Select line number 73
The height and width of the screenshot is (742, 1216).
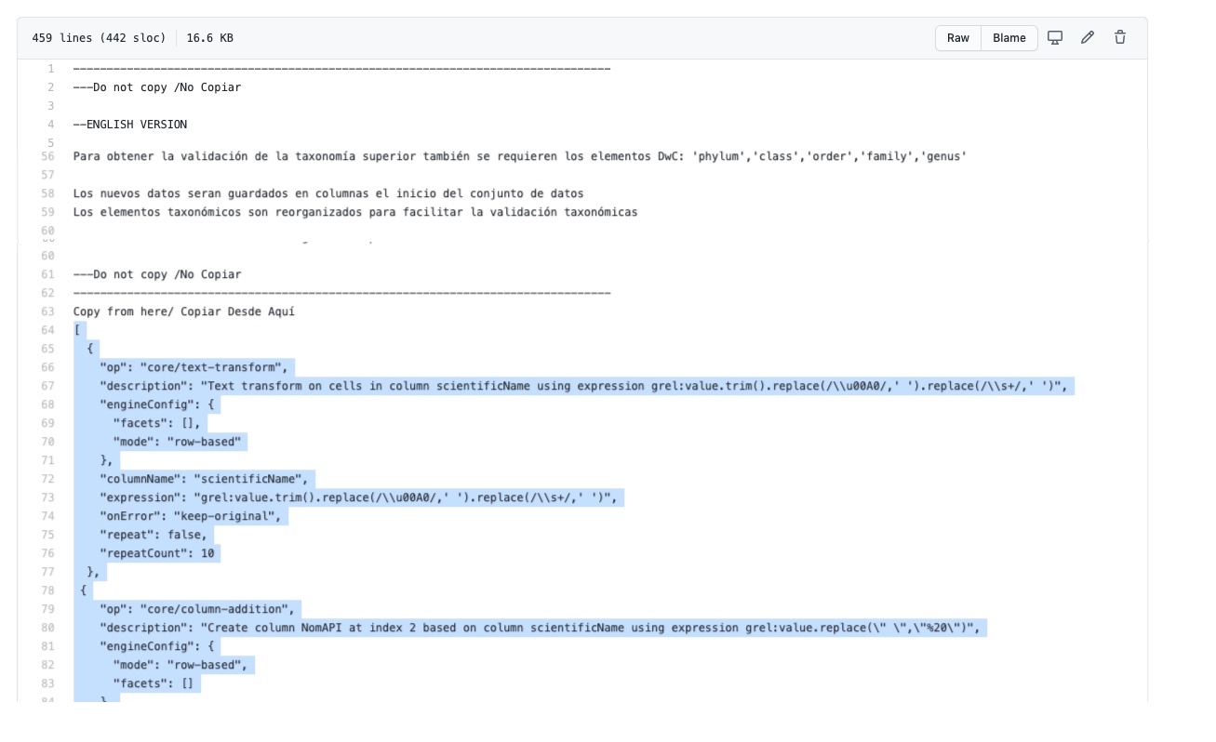click(48, 497)
